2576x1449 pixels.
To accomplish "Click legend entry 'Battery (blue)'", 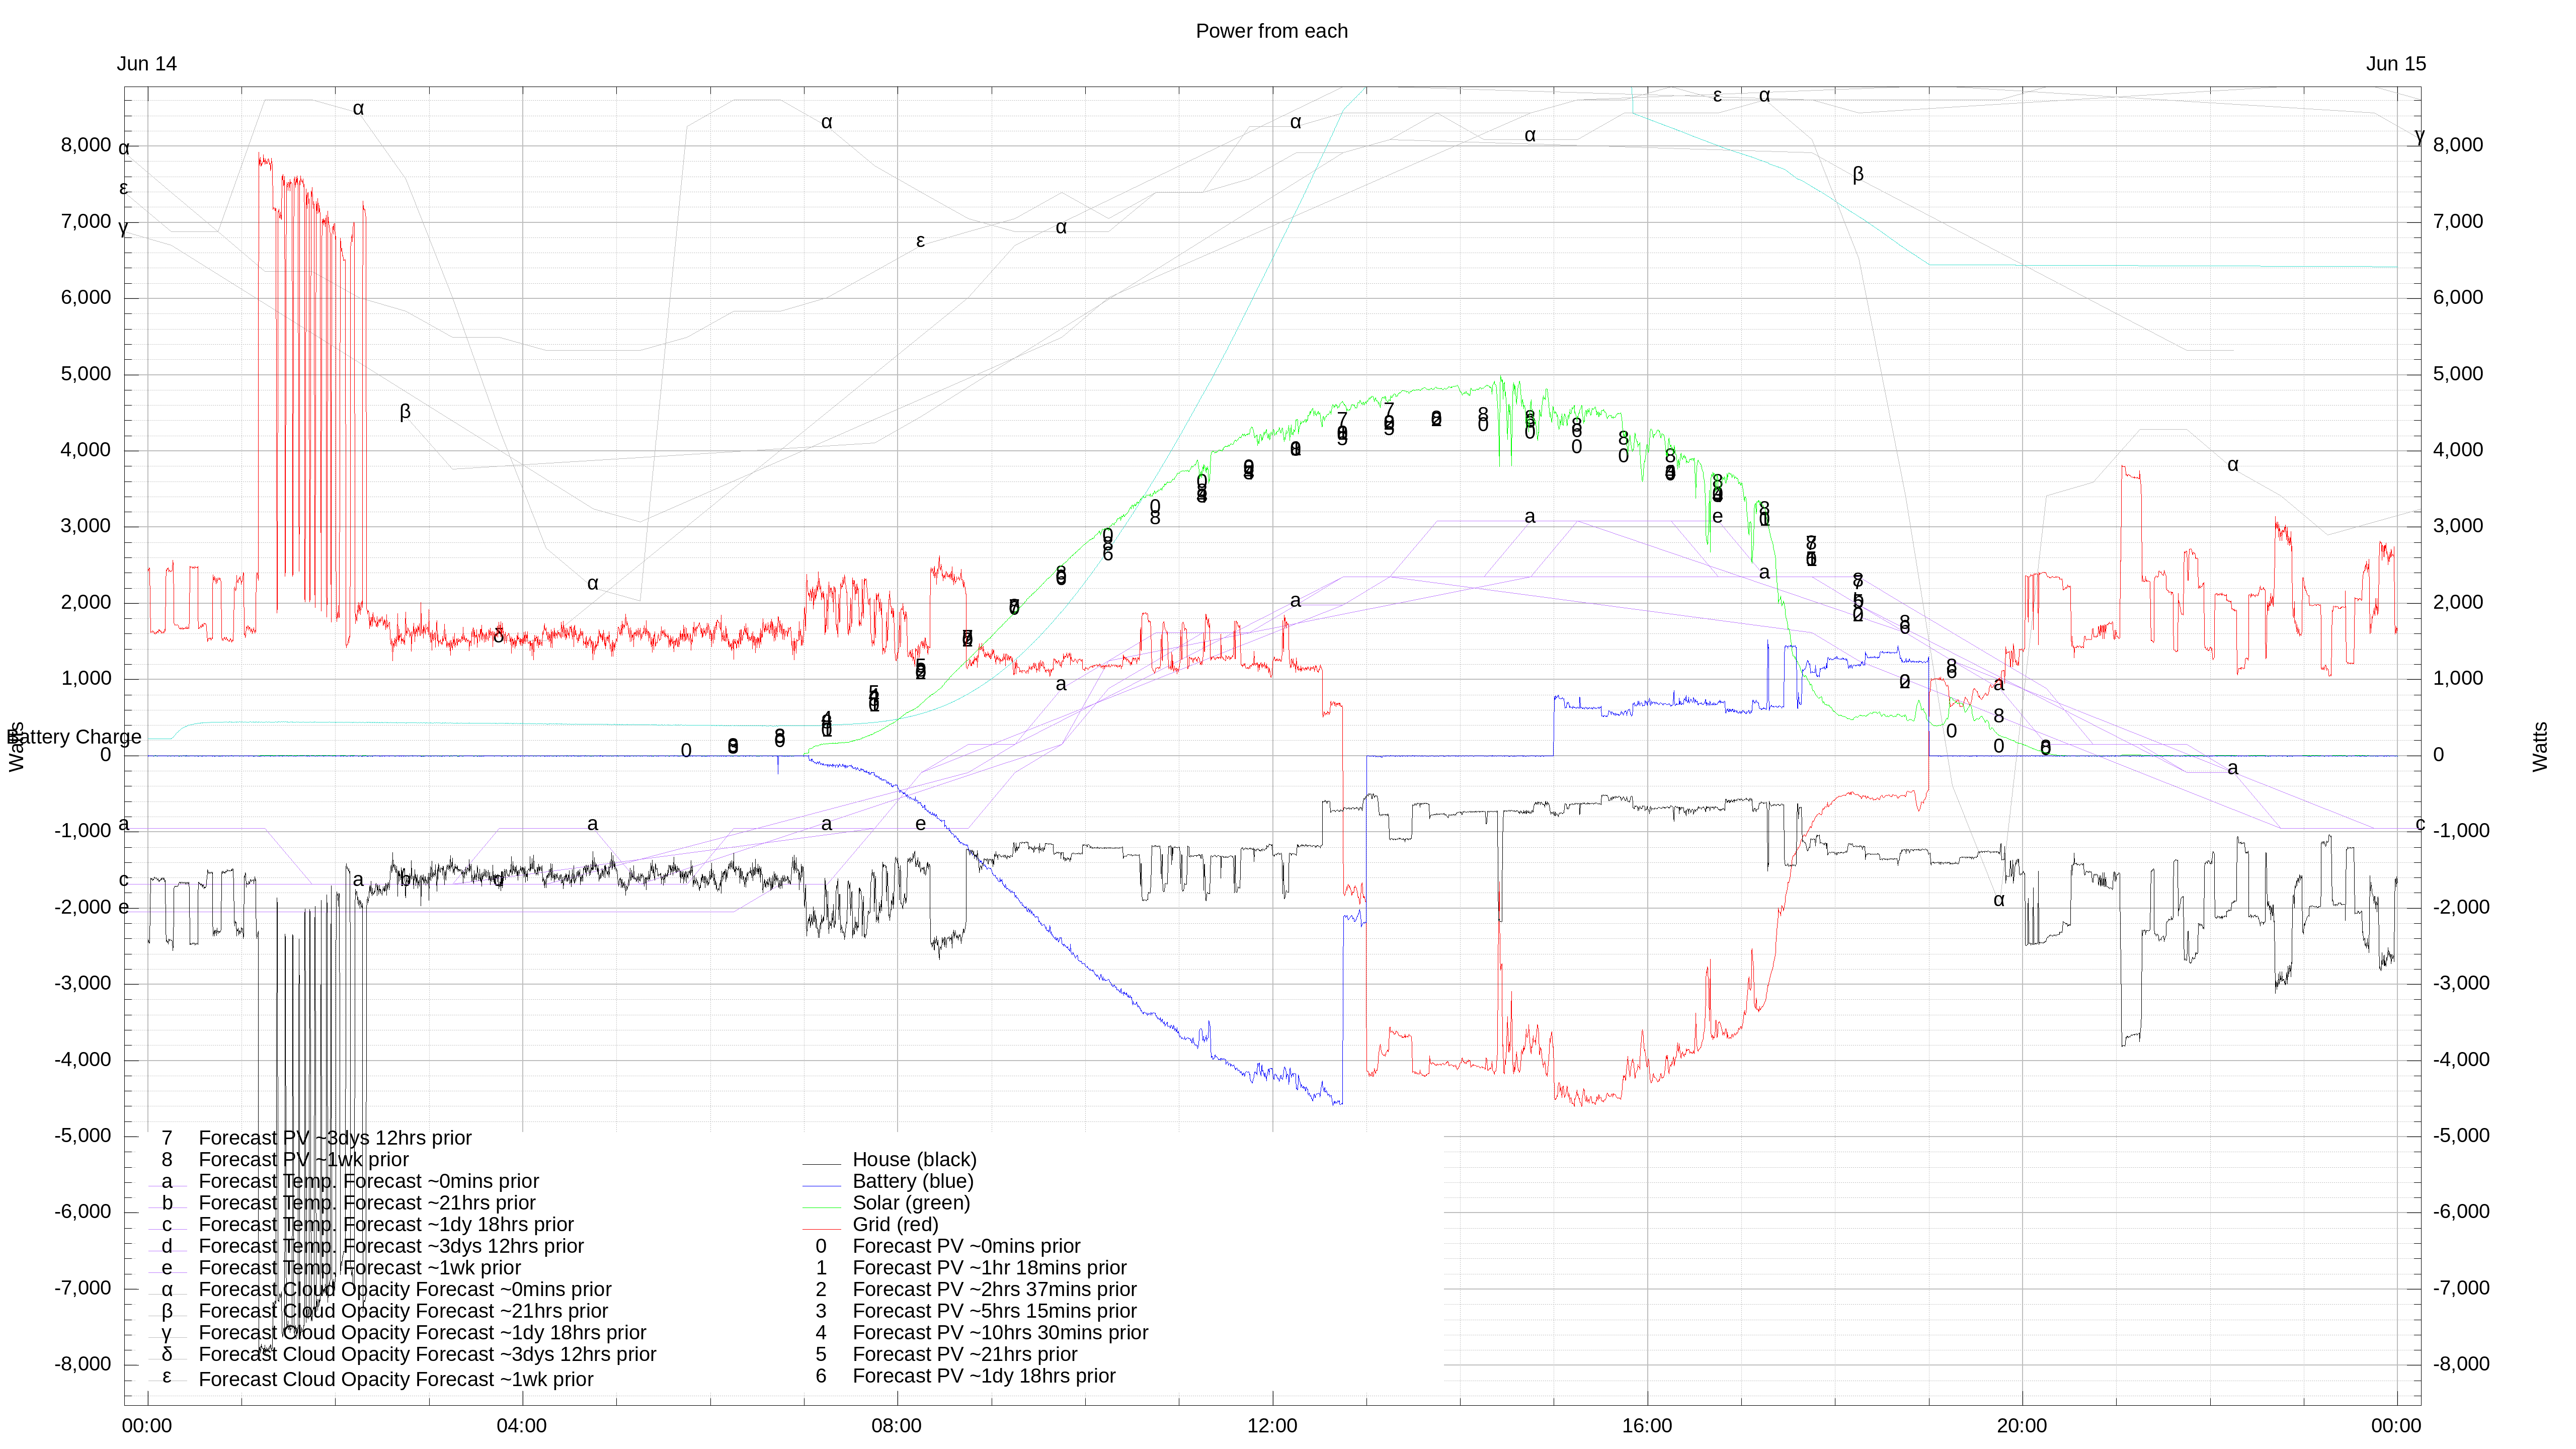I will point(912,1182).
